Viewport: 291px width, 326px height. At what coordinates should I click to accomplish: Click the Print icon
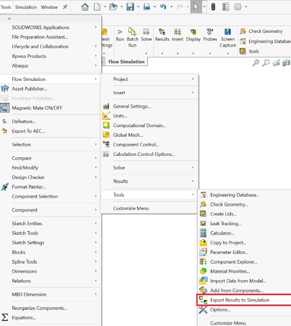click(146, 7)
